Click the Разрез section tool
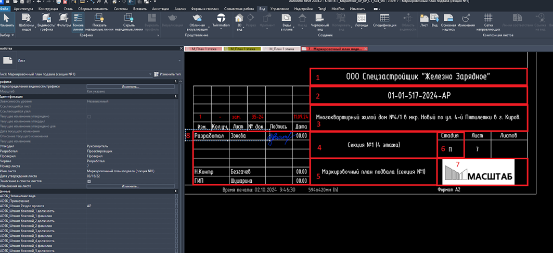 pyautogui.click(x=251, y=20)
